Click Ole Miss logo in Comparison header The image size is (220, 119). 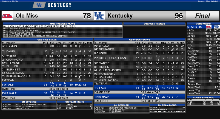pyautogui.click(x=208, y=27)
